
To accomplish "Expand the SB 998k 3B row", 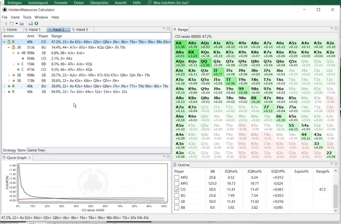I will (x=9, y=75).
